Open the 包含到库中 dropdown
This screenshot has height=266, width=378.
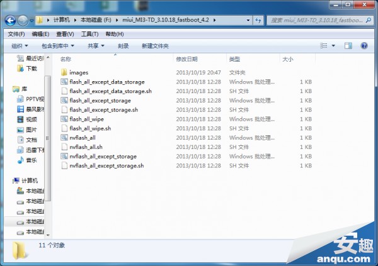pos(58,46)
